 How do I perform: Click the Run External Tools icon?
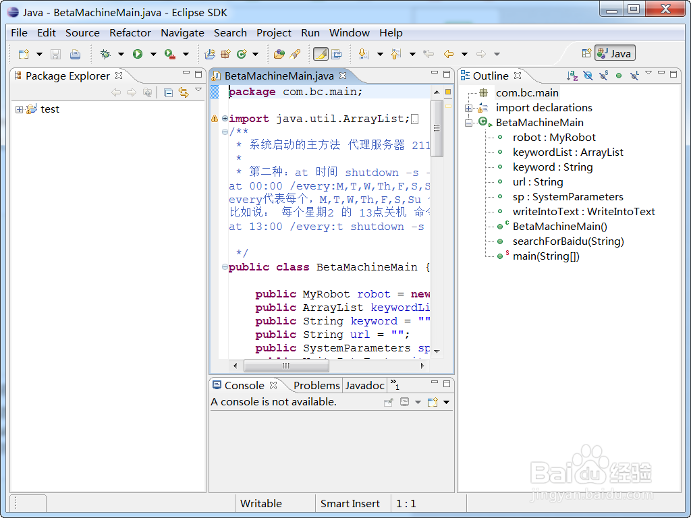click(x=170, y=54)
